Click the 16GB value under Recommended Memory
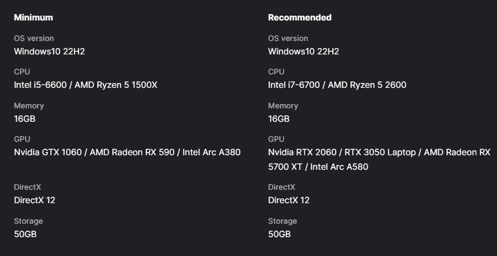This screenshot has width=497, height=256. [279, 119]
